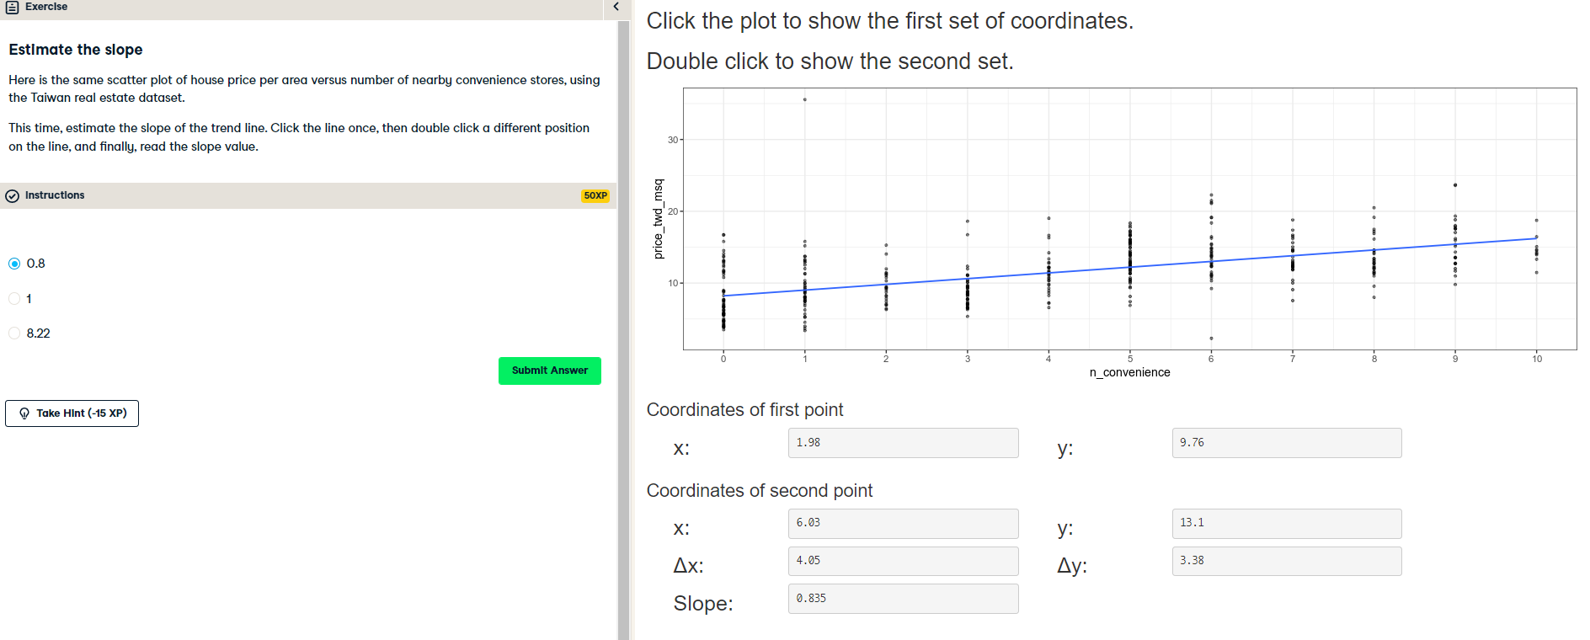The image size is (1590, 640).
Task: Select the 1 radio option
Action: 14,298
